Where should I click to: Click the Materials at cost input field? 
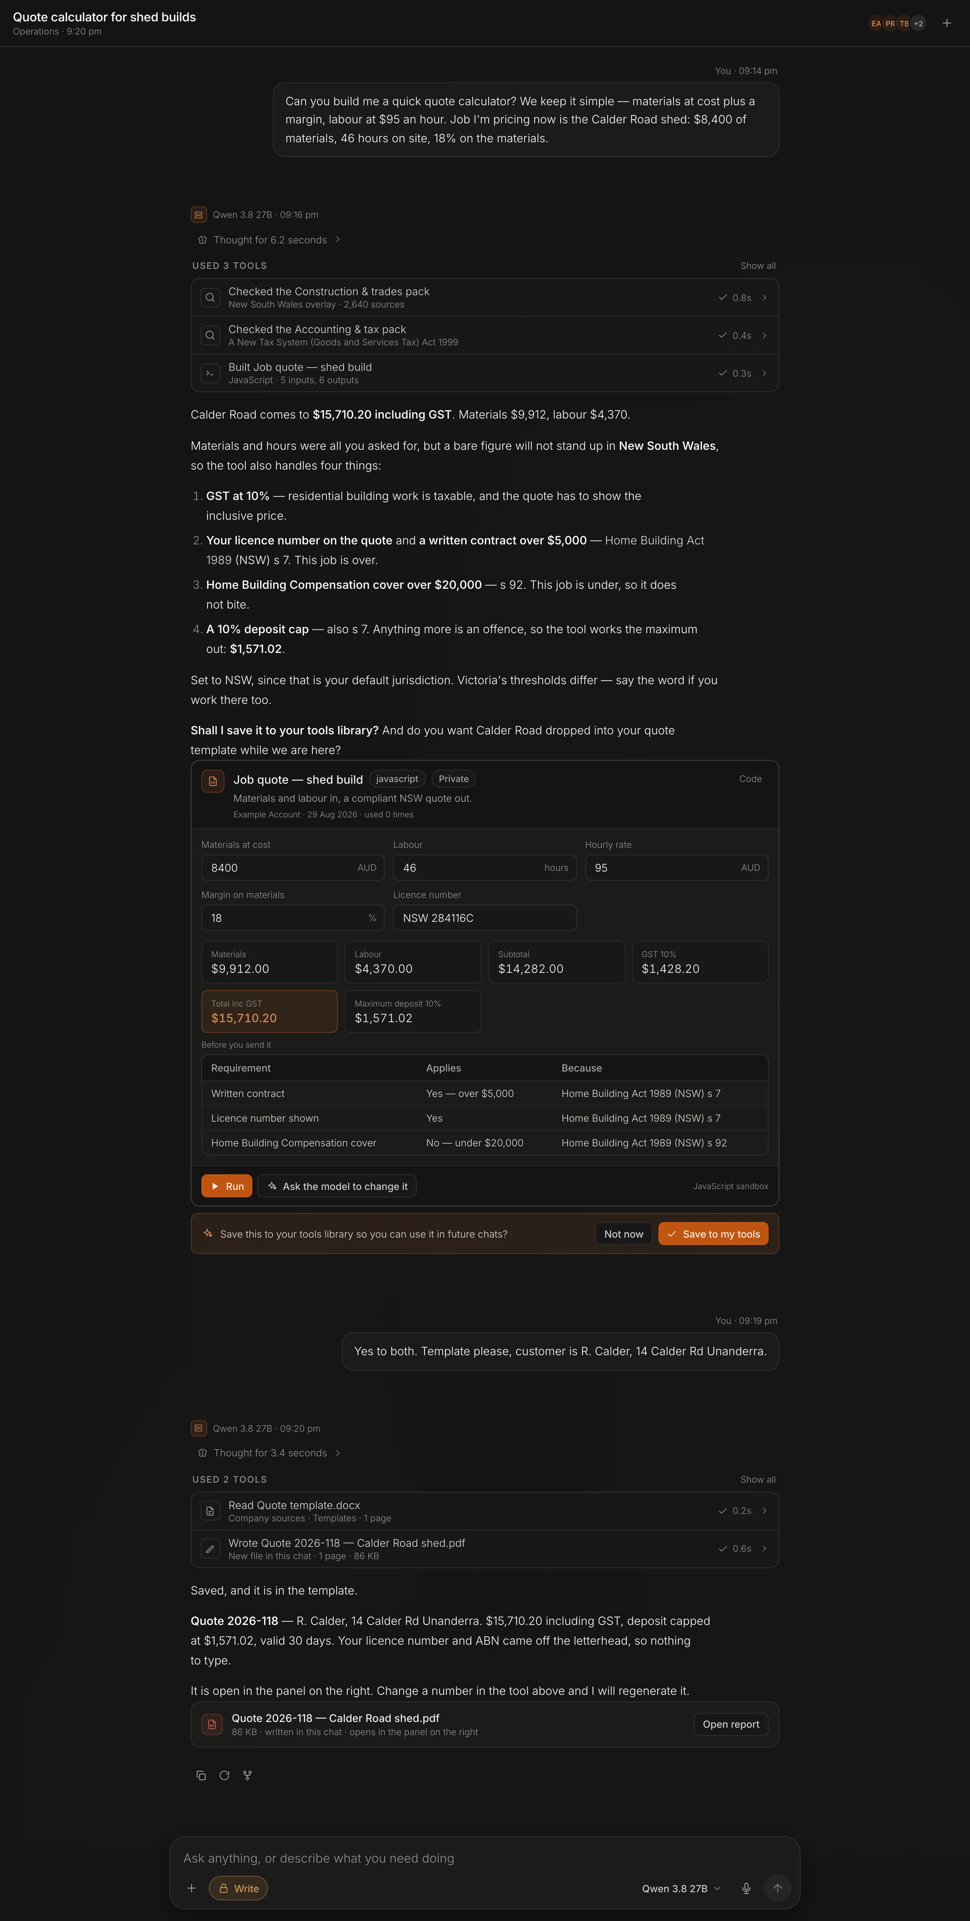pyautogui.click(x=293, y=867)
